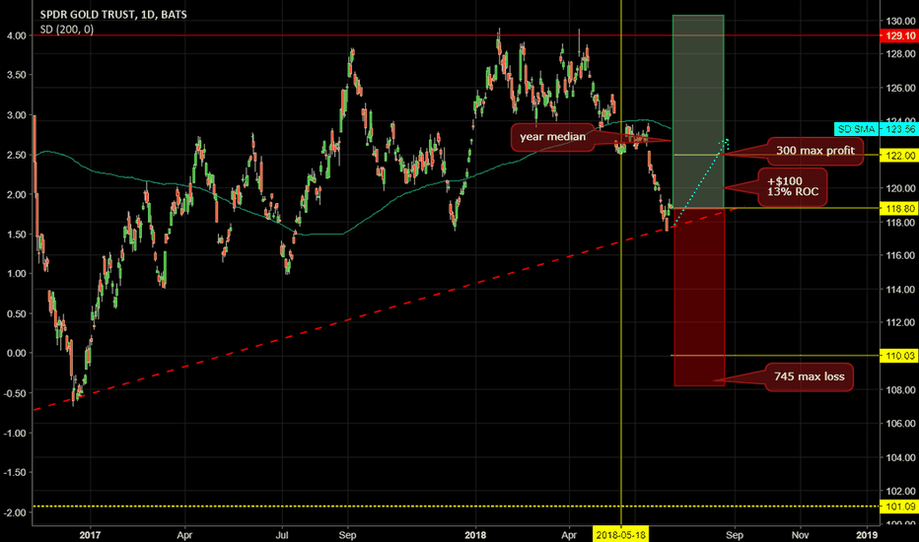The height and width of the screenshot is (542, 919).
Task: Click the yellow 122.00 price label
Action: [x=899, y=156]
